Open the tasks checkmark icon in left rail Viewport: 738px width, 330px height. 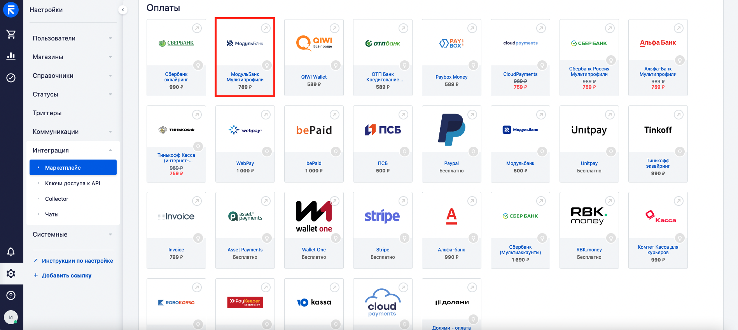[11, 78]
